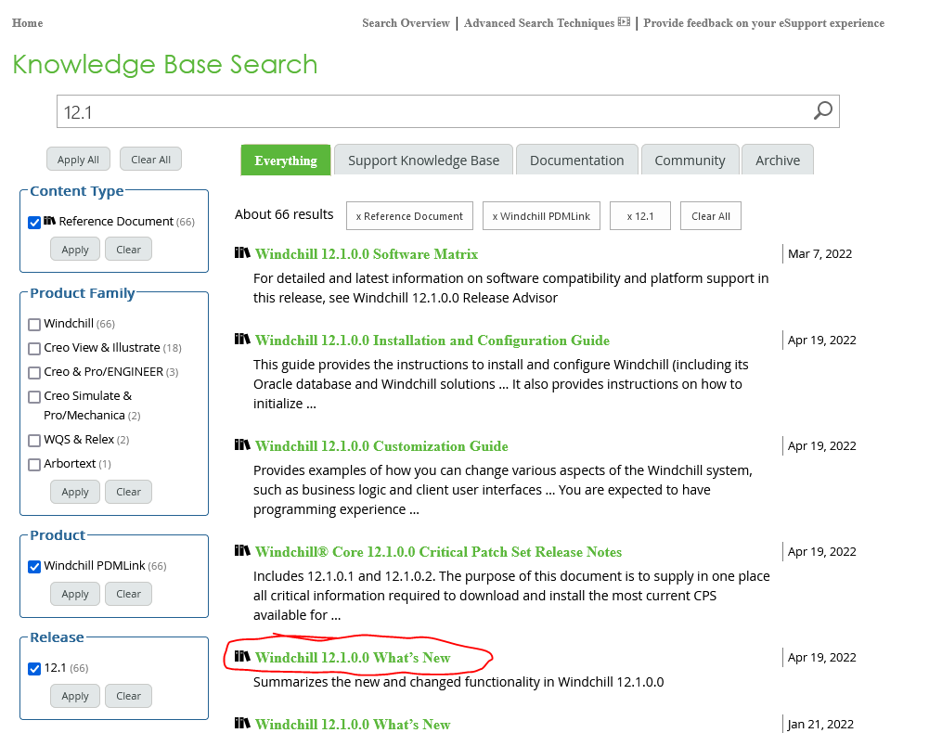Check the Windchill product family checkbox
The height and width of the screenshot is (733, 929).
34,323
